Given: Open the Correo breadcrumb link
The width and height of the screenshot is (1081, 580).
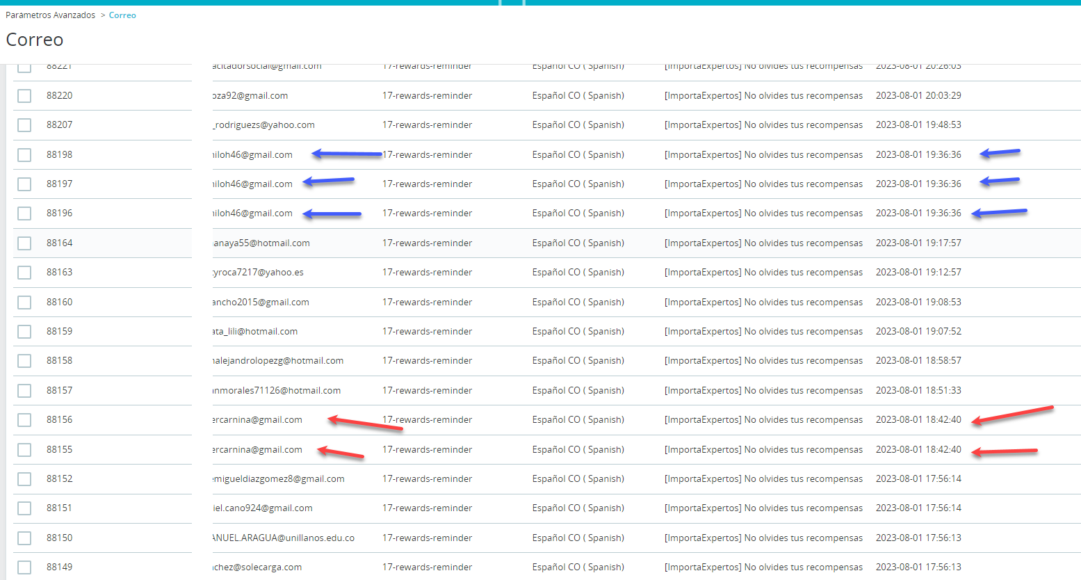Looking at the screenshot, I should point(122,15).
